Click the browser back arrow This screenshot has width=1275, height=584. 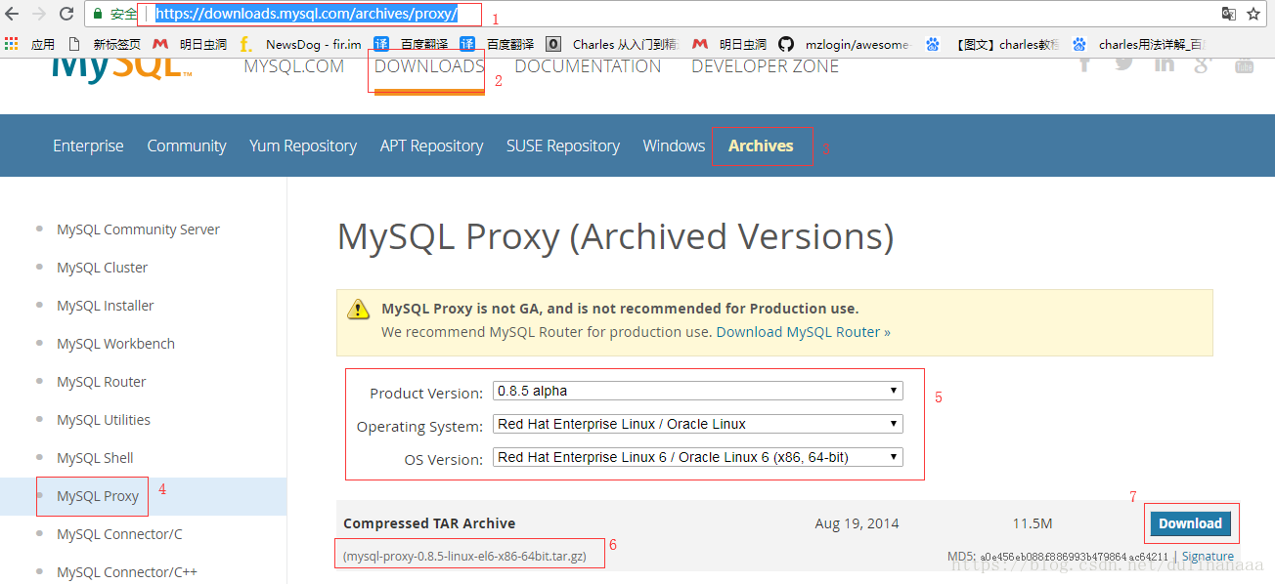12,14
